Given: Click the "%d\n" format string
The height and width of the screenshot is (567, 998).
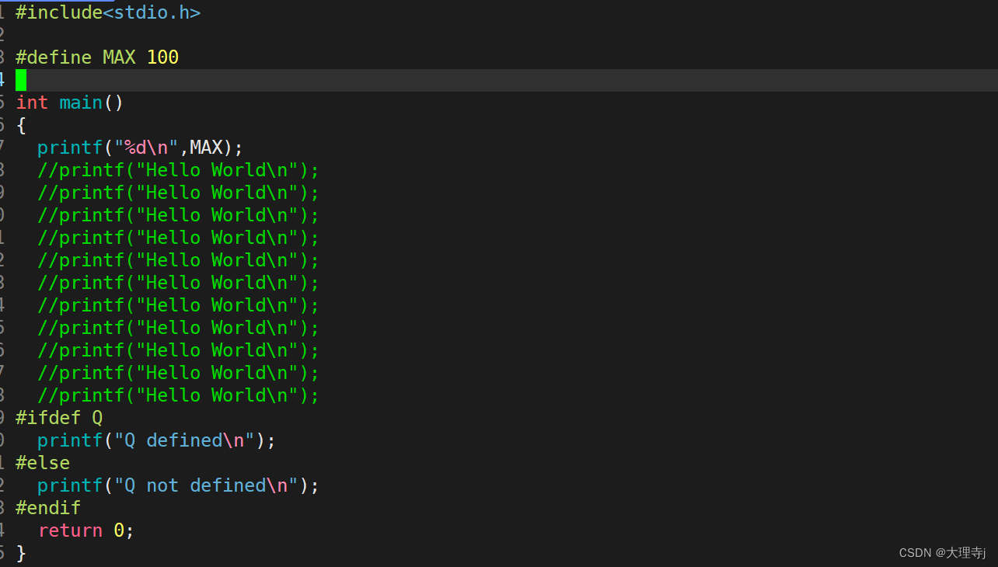Looking at the screenshot, I should point(146,148).
